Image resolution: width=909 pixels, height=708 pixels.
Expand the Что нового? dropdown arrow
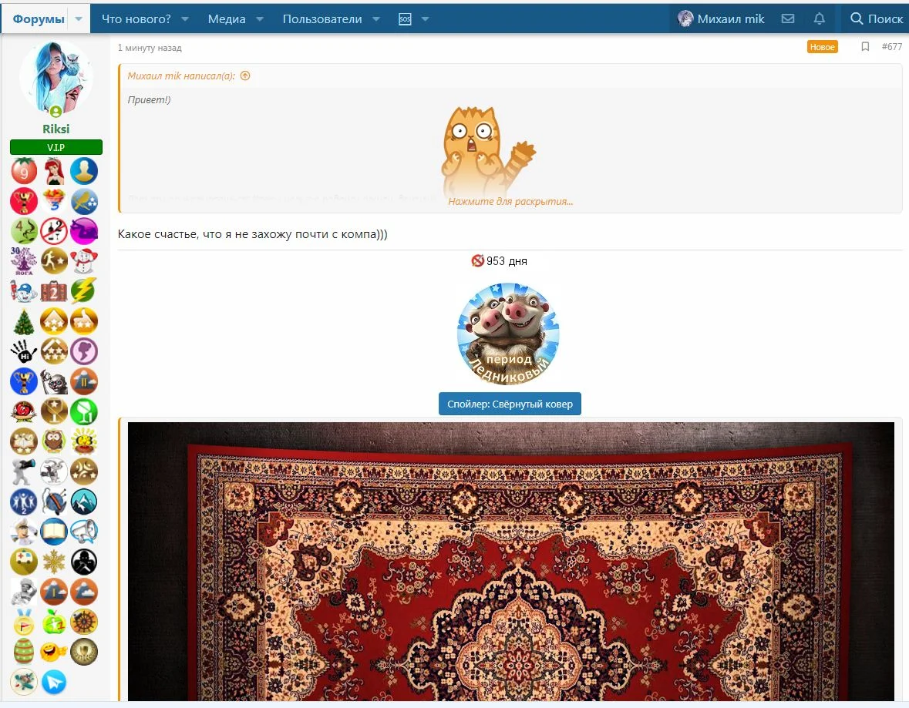[x=185, y=19]
